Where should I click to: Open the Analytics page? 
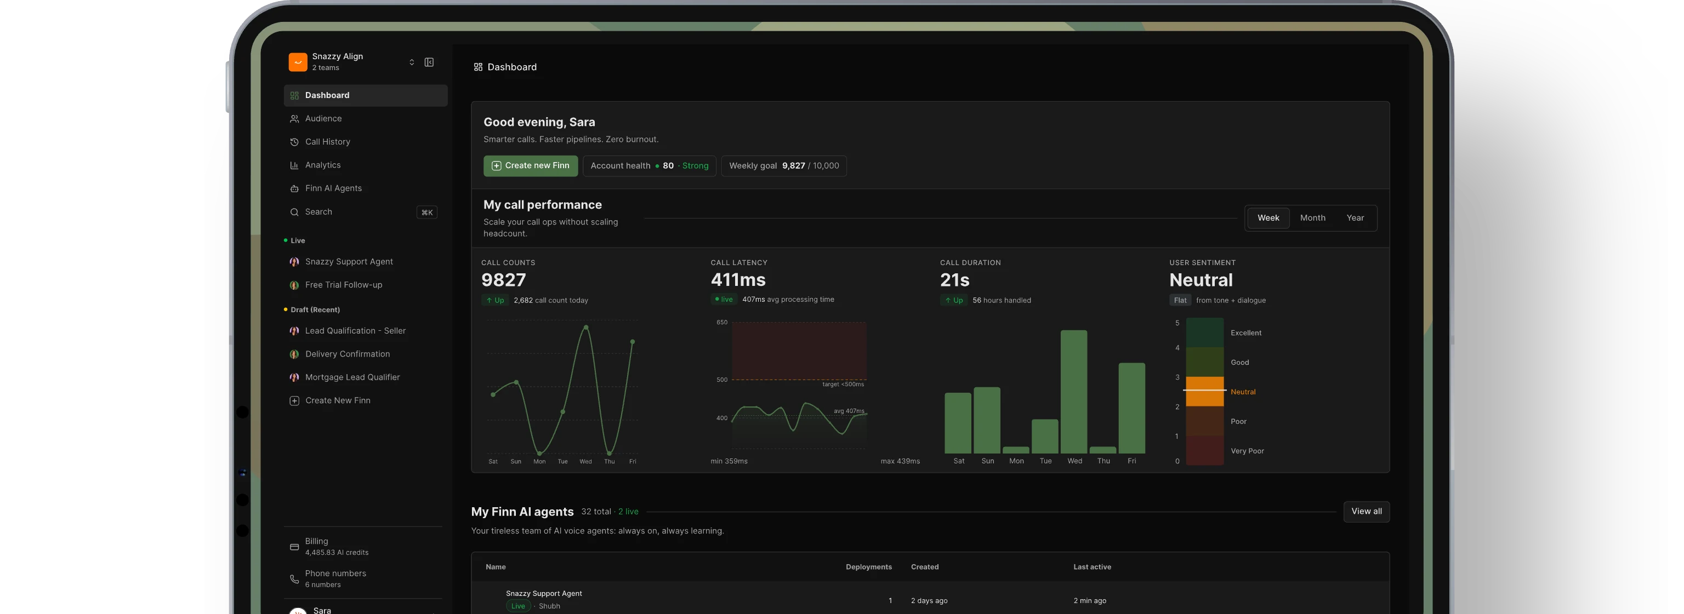click(366, 165)
